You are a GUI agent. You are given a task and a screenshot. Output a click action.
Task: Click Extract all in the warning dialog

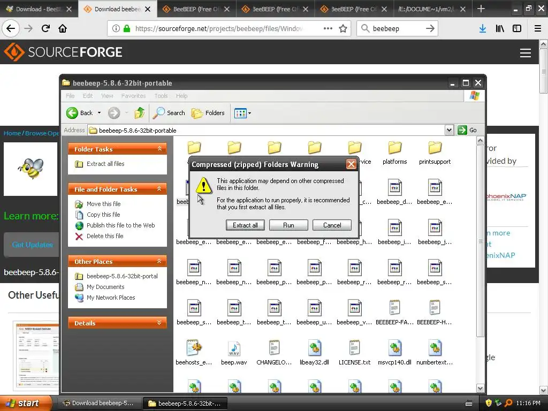[x=245, y=225]
